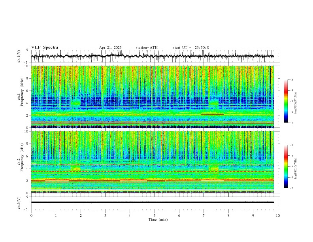Click the ch.2 colorbar "log(PSD)(V²/Hz)" label
313x242 pixels.
296,168
